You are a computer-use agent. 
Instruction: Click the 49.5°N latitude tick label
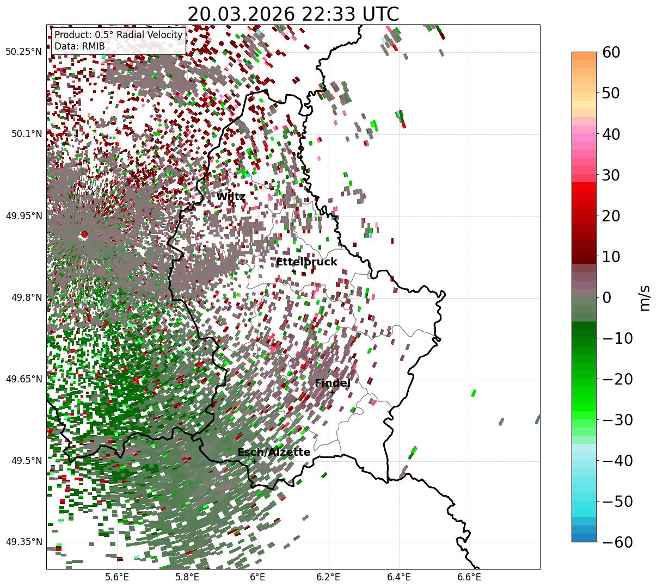tap(26, 461)
